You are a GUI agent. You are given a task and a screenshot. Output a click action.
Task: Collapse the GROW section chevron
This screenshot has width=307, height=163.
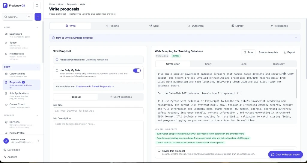37,67
